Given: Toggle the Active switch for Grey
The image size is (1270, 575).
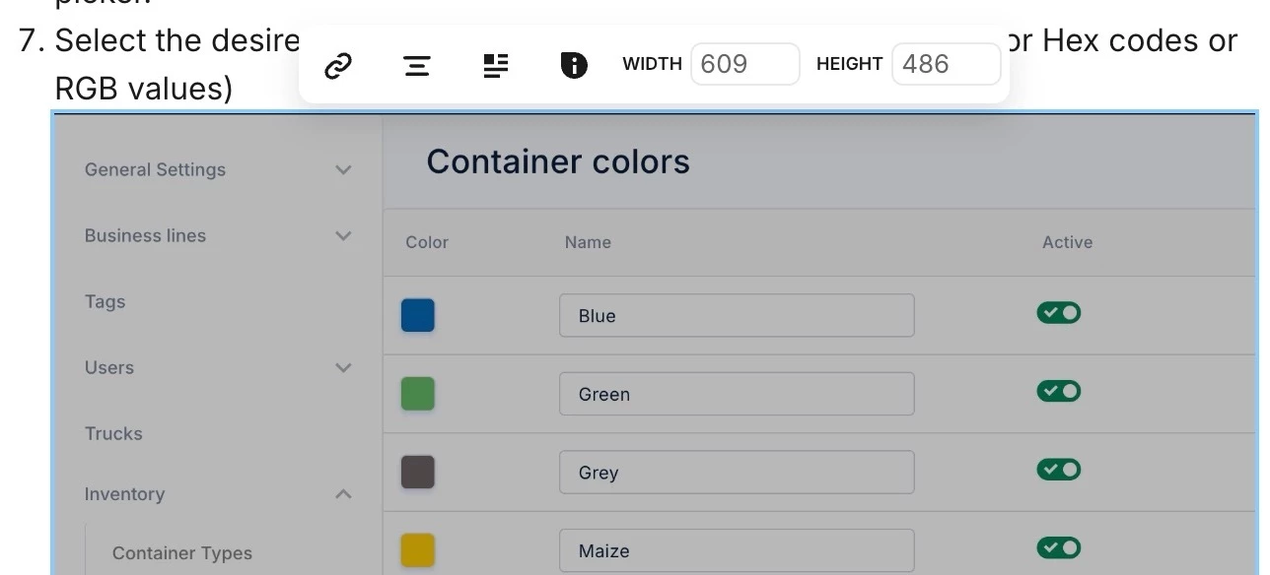Looking at the screenshot, I should [1058, 470].
